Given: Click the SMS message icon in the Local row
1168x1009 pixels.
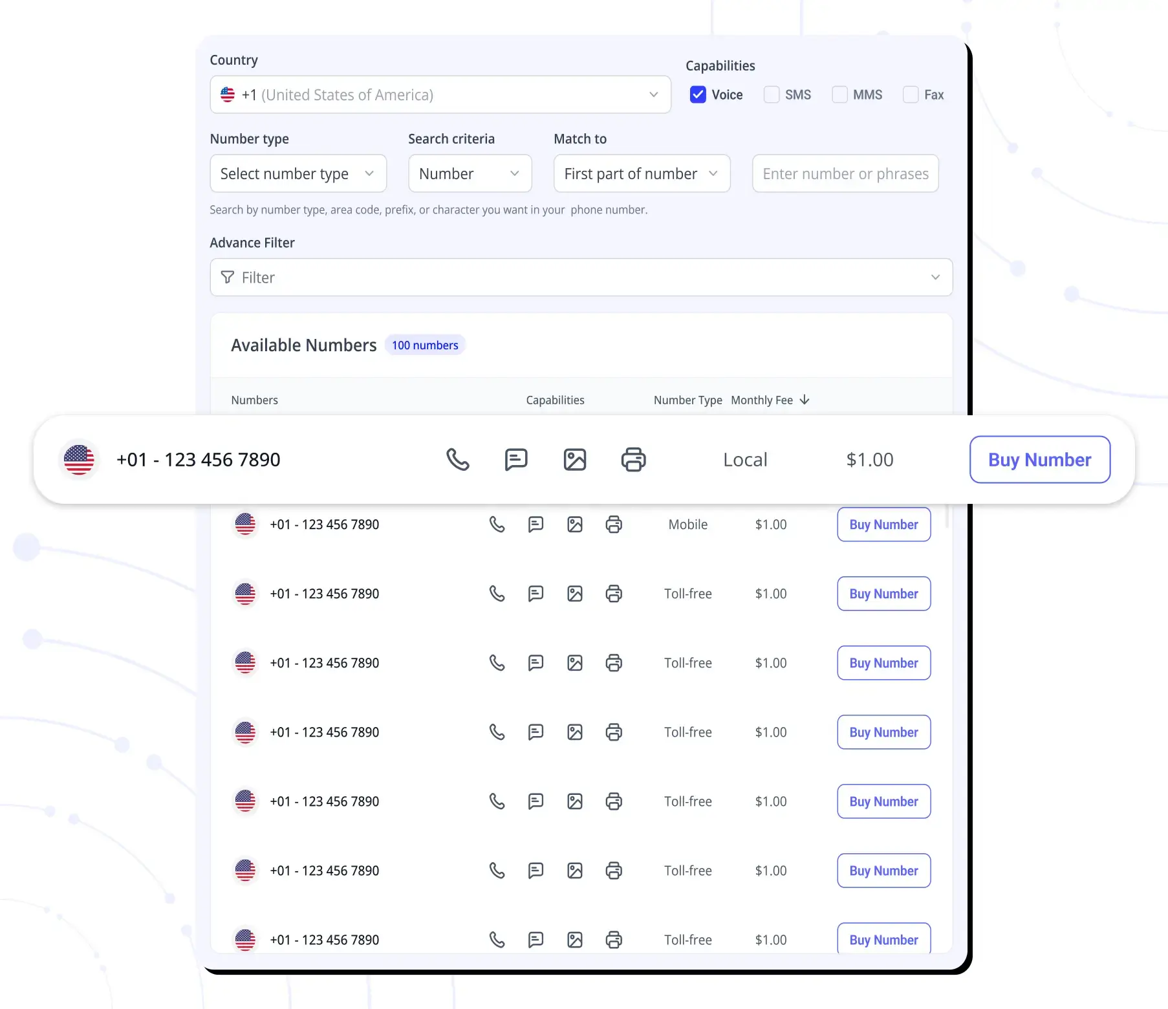Looking at the screenshot, I should click(515, 460).
